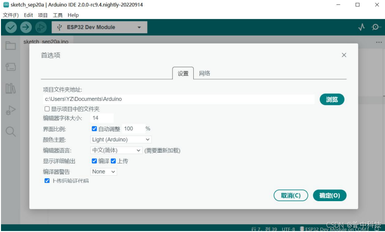
Task: Start the Debug toolbar icon
Action: click(41, 27)
